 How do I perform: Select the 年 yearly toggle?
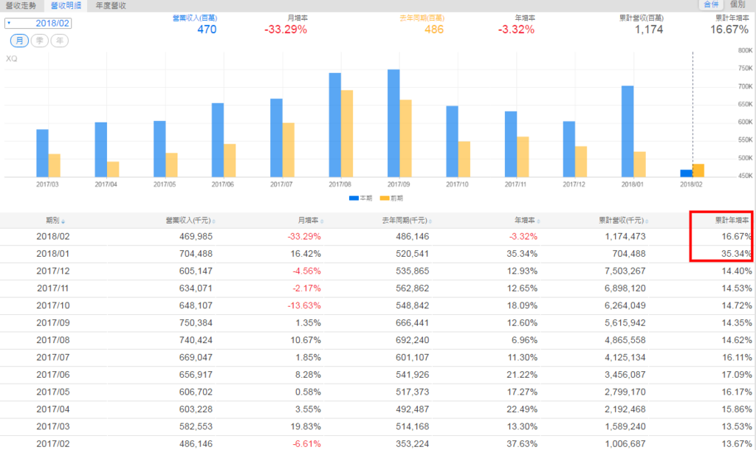[x=59, y=41]
